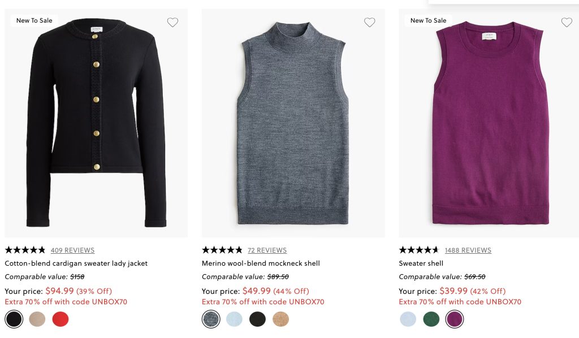Click the black cardigan product image

96,124
